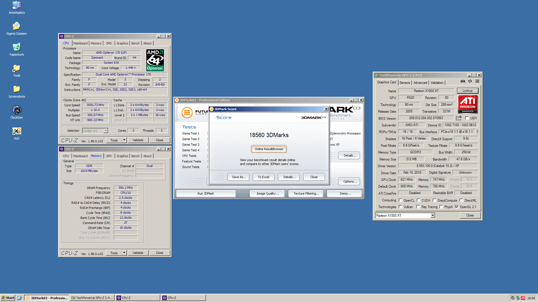Viewport: 538px width, 302px height.
Task: Click the BIOS Version field in GPU-Z
Action: [426, 118]
